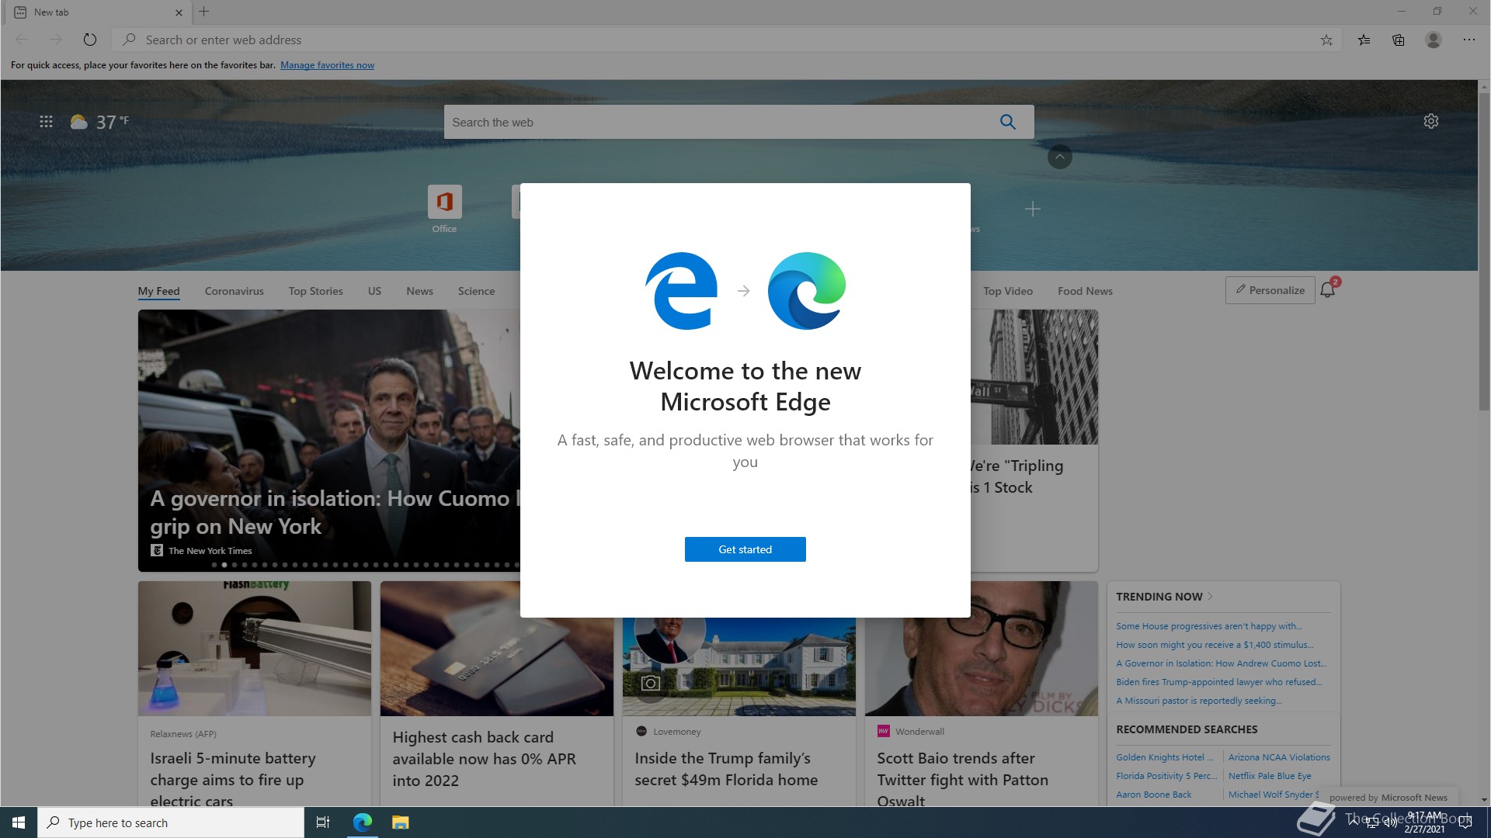Open Scott Baio trends article
Screen dimensions: 1491x838
[x=982, y=694]
